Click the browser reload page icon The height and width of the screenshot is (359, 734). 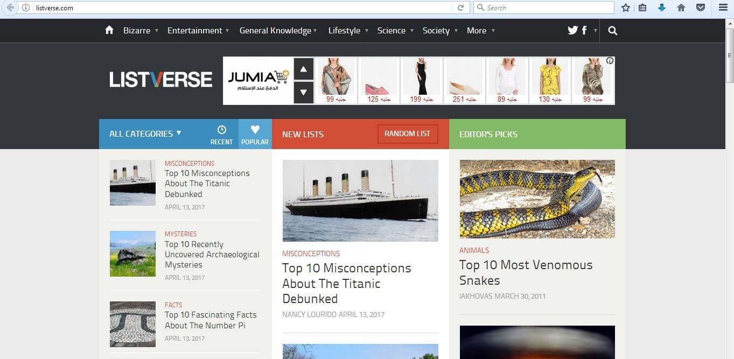460,8
